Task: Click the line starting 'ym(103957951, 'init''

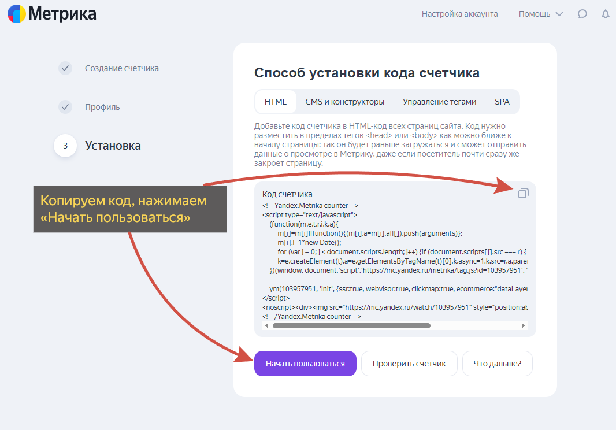Action: coord(398,289)
